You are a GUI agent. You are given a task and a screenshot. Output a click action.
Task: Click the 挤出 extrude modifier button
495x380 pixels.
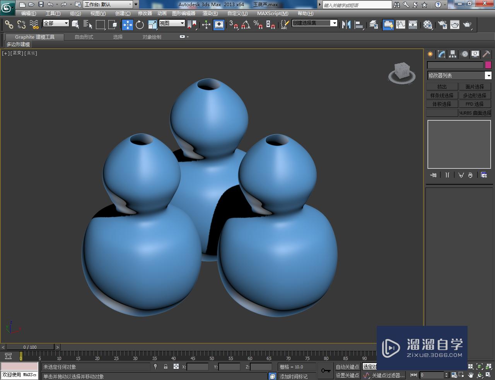(x=442, y=87)
